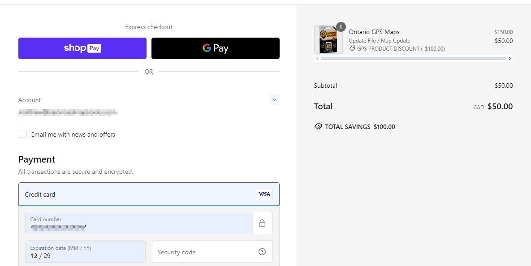Open the Ontario GPS Maps product thumbnail
The image size is (531, 266).
[x=328, y=39]
